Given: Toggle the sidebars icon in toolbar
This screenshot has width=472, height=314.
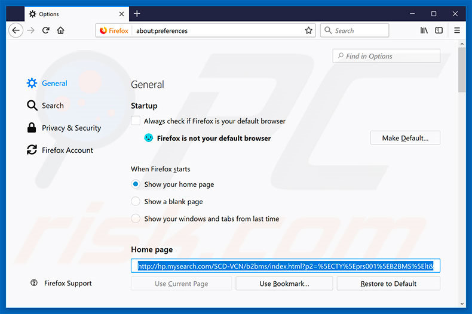Looking at the screenshot, I should click(x=439, y=30).
